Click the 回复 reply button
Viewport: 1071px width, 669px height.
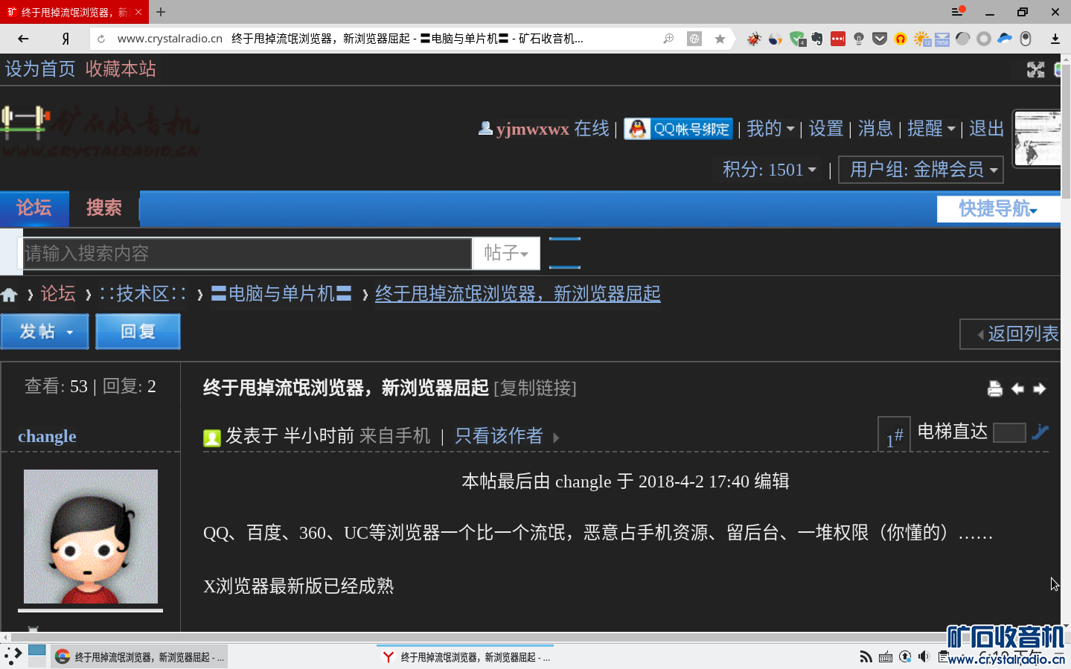click(138, 331)
